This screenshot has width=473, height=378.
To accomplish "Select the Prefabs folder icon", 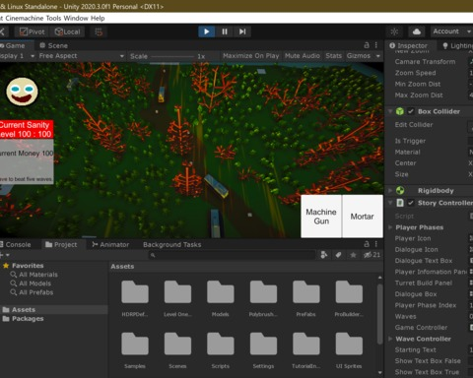I will 306,292.
